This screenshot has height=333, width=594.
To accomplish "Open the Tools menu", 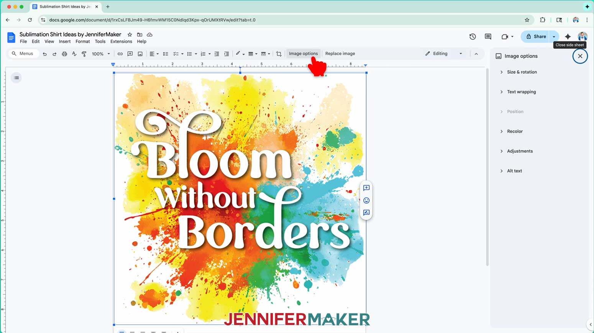I will pyautogui.click(x=100, y=42).
